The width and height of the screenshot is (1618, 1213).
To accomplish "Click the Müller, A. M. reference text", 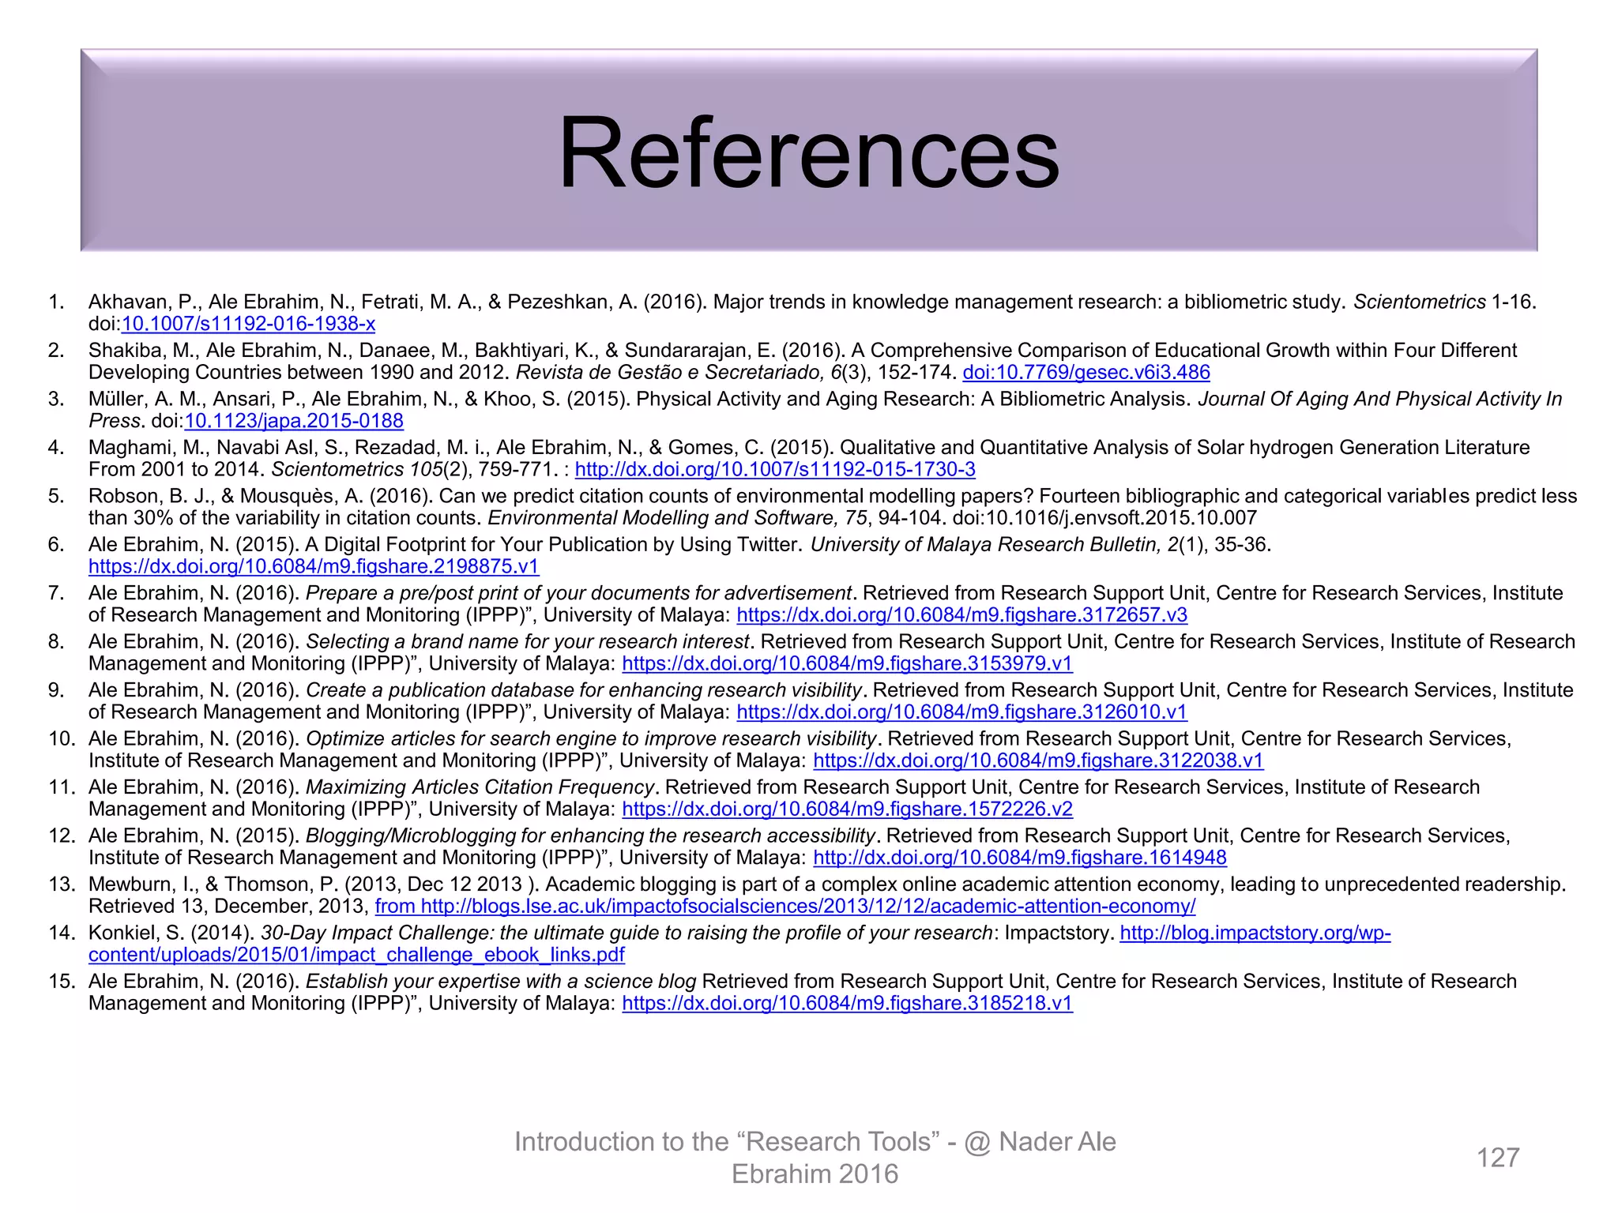I will click(x=826, y=410).
